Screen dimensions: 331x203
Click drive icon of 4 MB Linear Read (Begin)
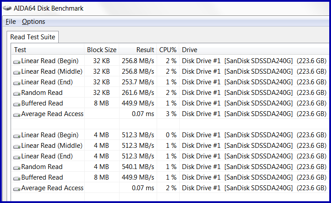[17, 135]
